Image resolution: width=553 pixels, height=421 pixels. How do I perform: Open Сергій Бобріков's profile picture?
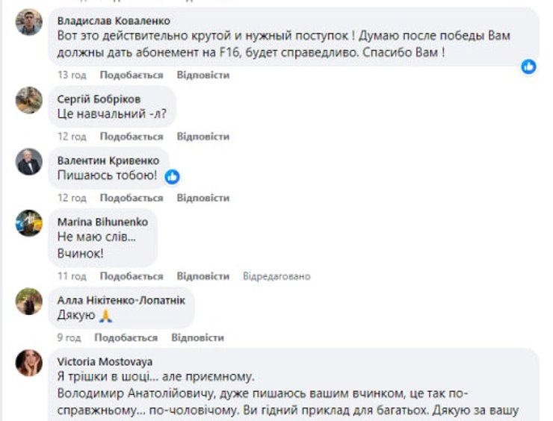point(29,99)
